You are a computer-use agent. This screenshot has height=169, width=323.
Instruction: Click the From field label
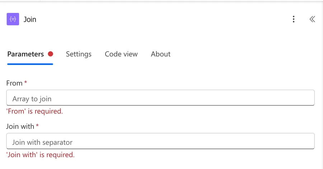(x=14, y=83)
